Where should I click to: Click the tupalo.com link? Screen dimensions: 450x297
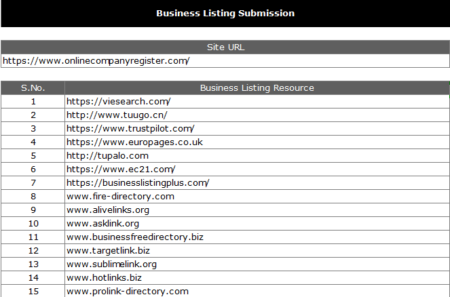click(107, 156)
